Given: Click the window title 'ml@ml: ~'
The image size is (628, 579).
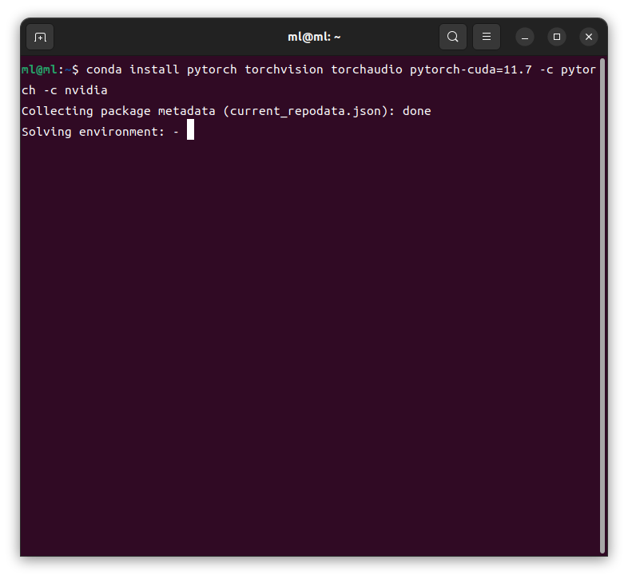Looking at the screenshot, I should pos(314,38).
